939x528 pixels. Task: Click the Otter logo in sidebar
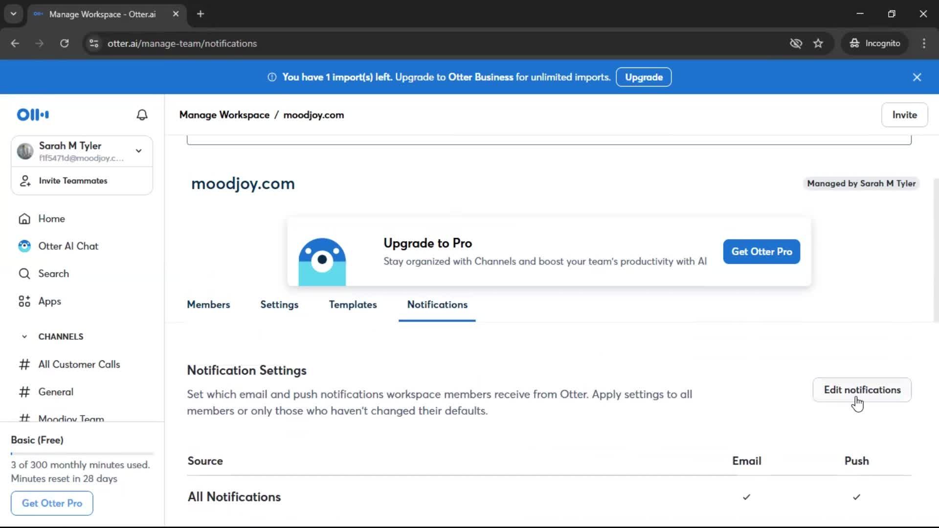click(33, 115)
